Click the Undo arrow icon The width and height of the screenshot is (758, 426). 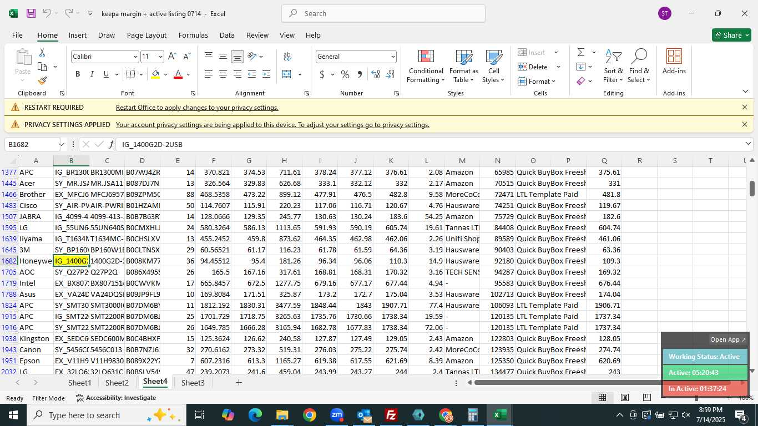[x=47, y=13]
